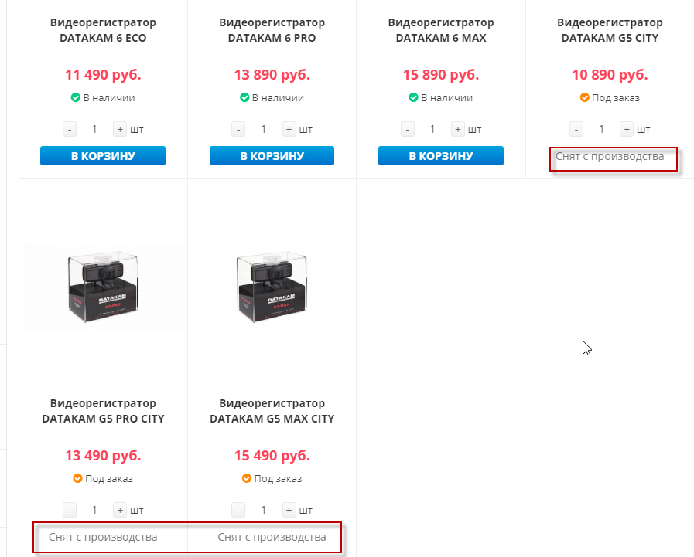Click quantity field for DATAKAM 6 PRO
The image size is (694, 557).
point(264,129)
